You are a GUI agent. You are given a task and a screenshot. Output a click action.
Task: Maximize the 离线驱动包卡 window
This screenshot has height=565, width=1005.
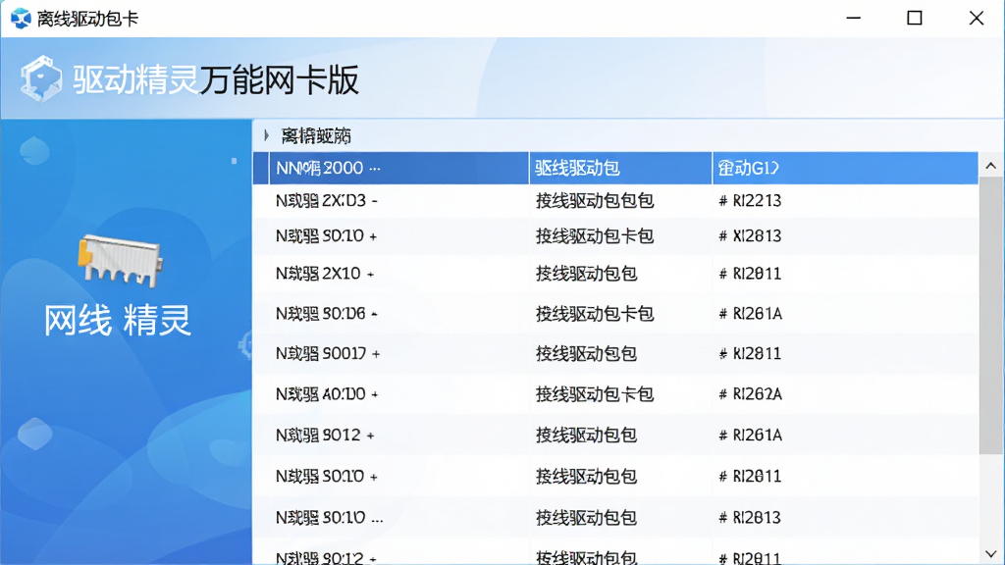click(915, 18)
